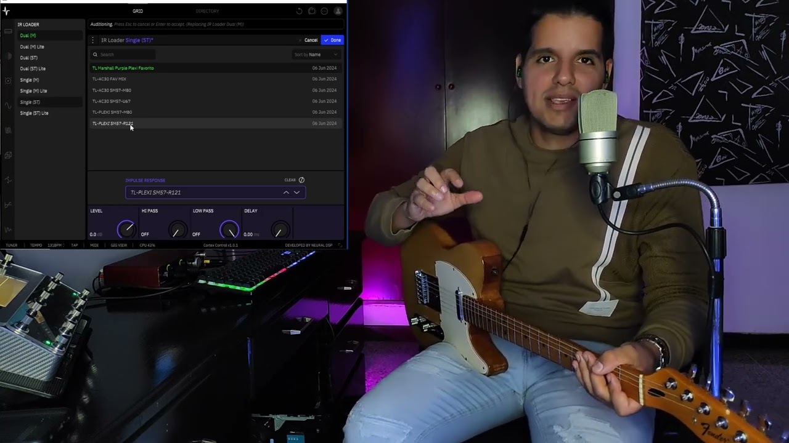789x443 pixels.
Task: Click the DELAY 0.00 ms value
Action: pos(251,234)
